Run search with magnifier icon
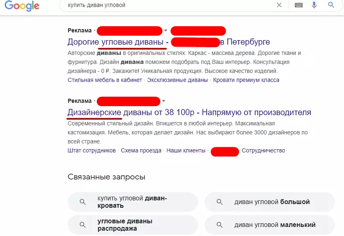The height and width of the screenshot is (236, 344). [x=331, y=5]
